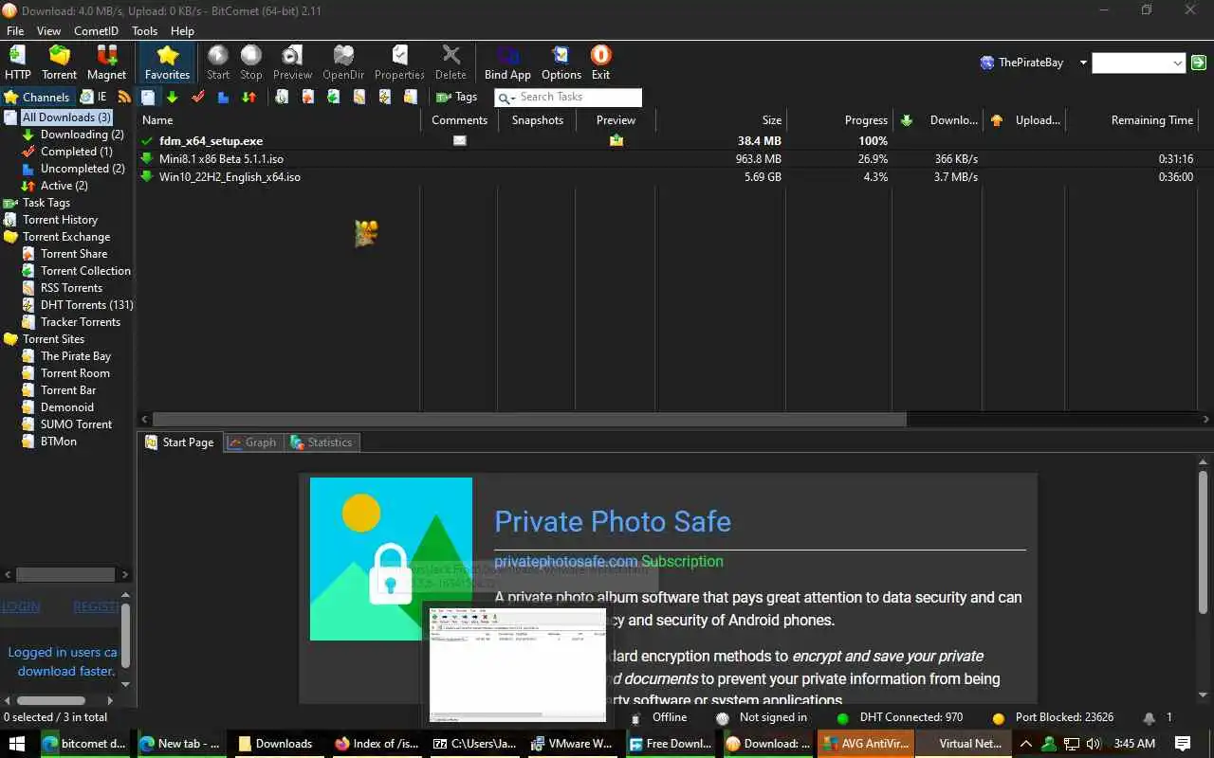Open Torrent Share item

(x=74, y=254)
